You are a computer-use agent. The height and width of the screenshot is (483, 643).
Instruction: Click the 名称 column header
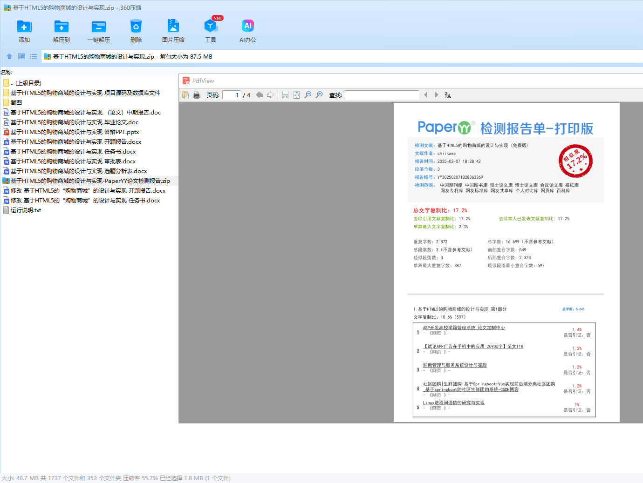click(6, 72)
